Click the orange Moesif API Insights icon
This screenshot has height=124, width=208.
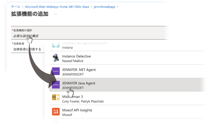click(x=56, y=112)
